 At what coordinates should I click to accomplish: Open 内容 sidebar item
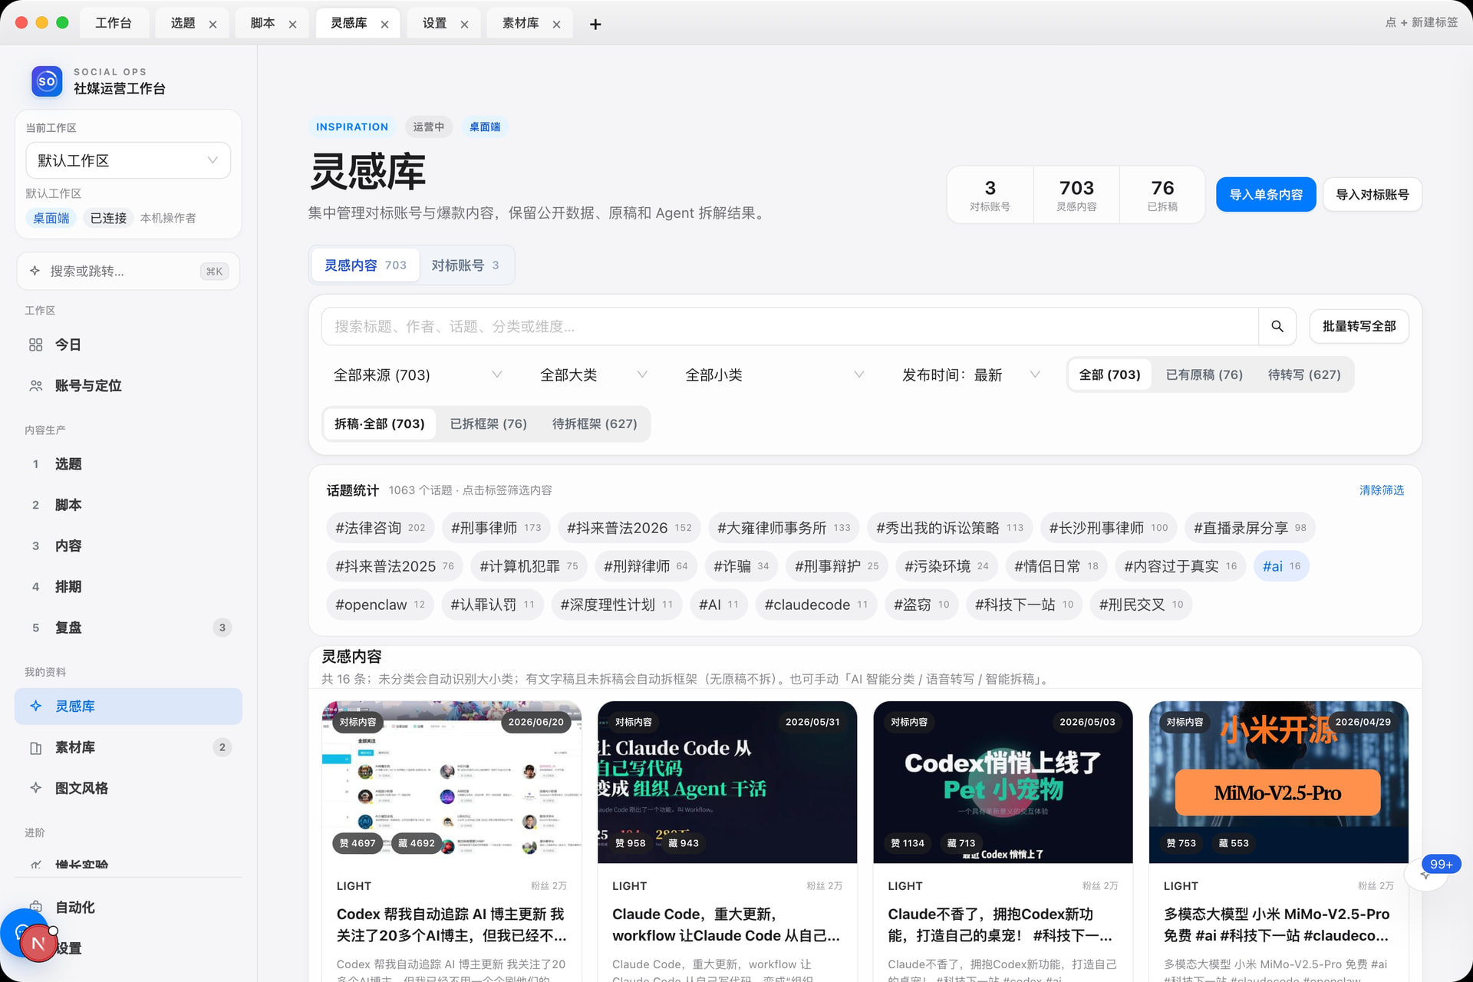click(128, 546)
